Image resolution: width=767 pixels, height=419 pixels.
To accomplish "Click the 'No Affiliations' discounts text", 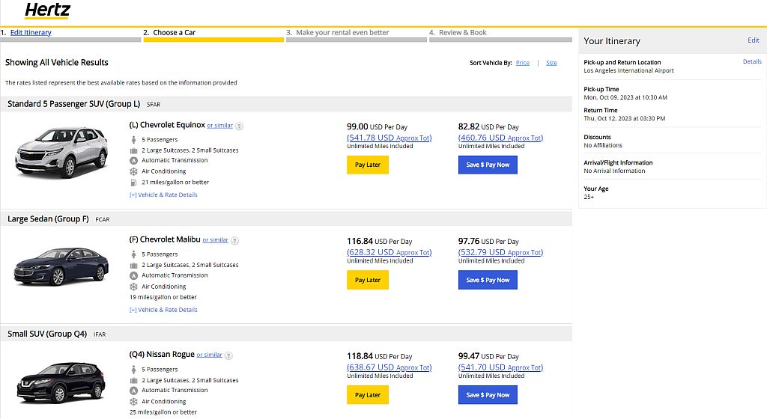I will point(603,145).
